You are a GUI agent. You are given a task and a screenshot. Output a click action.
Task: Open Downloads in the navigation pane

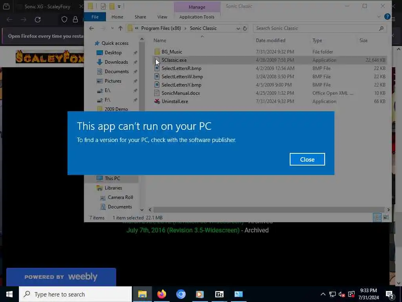[x=116, y=62]
